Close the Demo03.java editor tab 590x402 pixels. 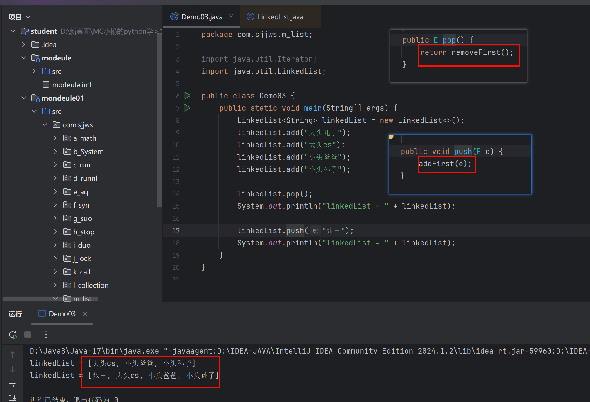click(231, 17)
